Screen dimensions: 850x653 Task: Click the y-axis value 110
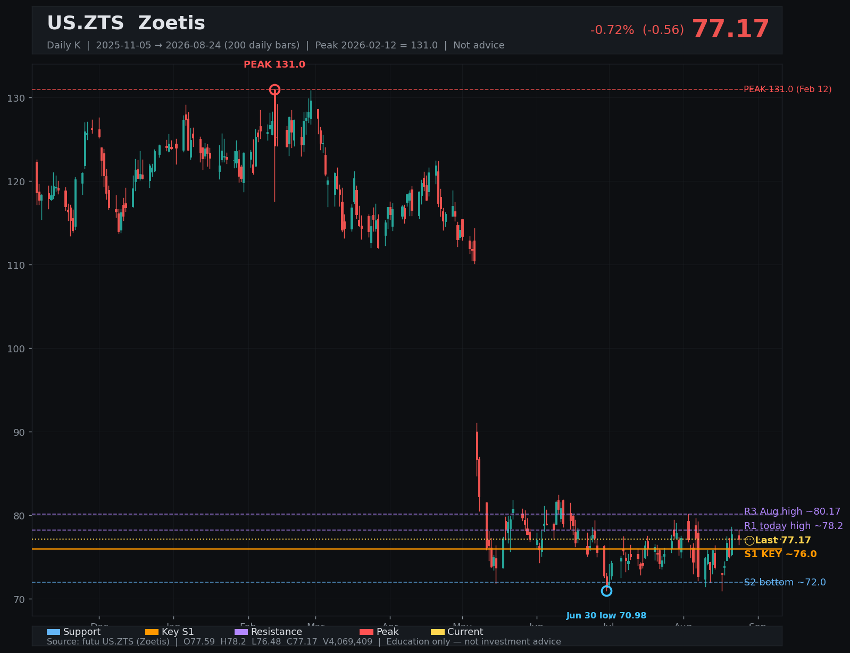click(16, 266)
